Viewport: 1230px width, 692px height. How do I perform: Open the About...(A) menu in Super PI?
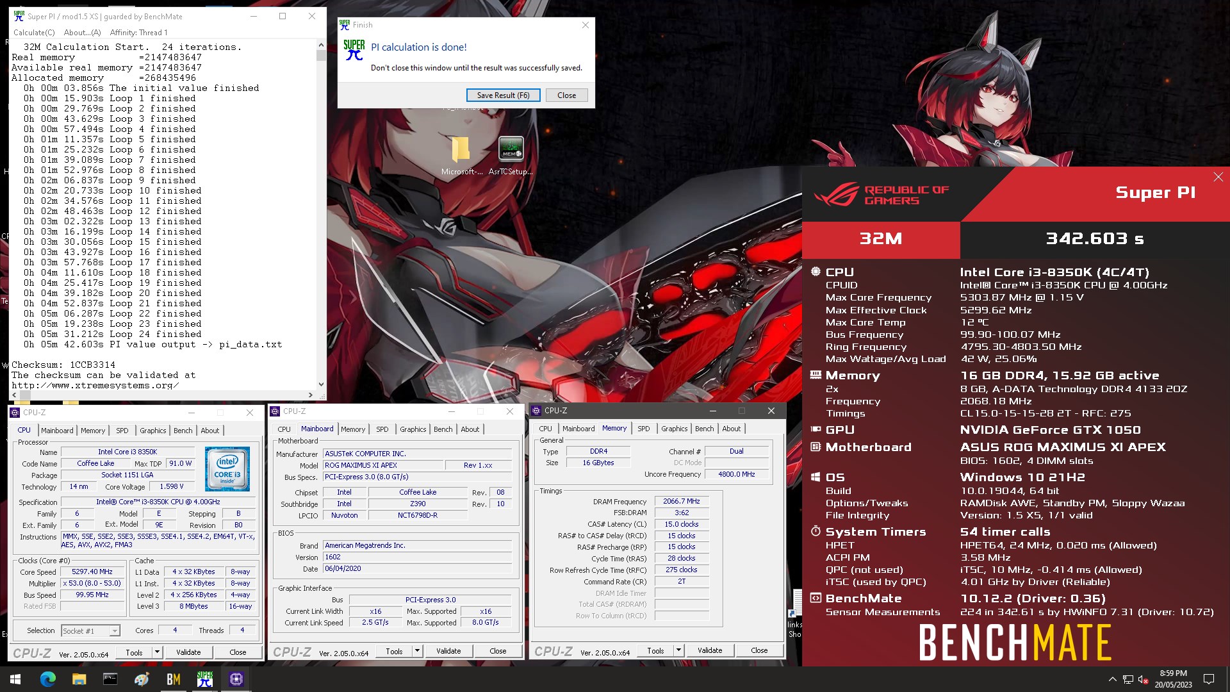[82, 33]
